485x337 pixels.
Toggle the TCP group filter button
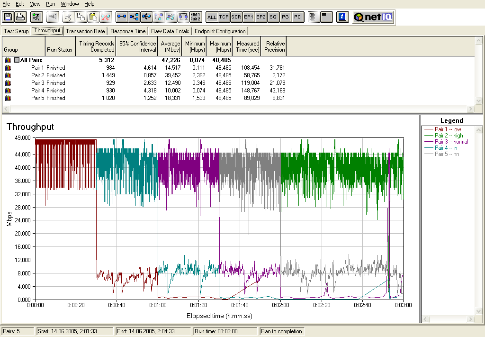pos(224,17)
